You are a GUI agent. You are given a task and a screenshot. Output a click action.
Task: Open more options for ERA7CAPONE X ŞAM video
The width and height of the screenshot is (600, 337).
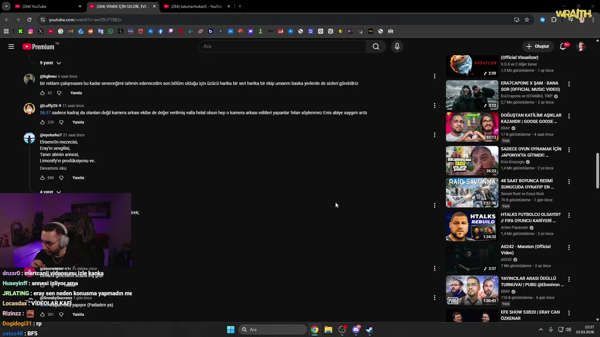[x=569, y=84]
